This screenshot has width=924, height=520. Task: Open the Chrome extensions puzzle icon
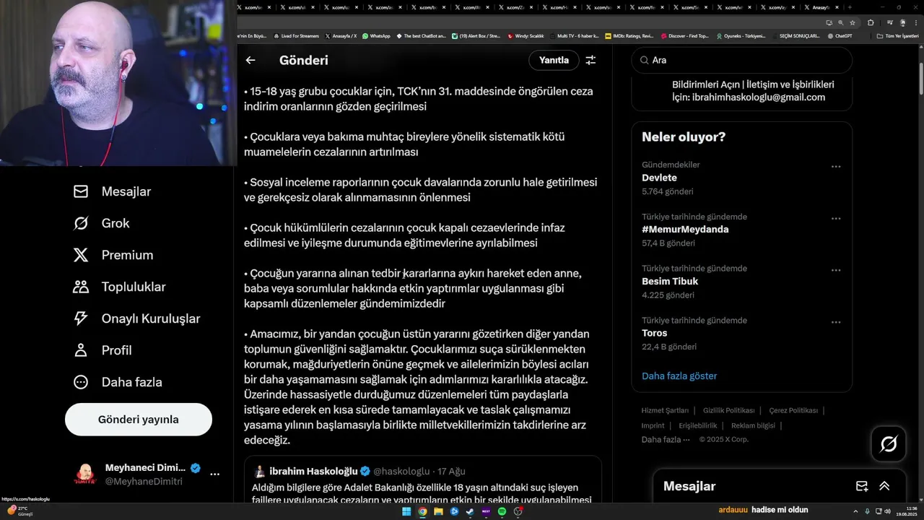pos(871,22)
